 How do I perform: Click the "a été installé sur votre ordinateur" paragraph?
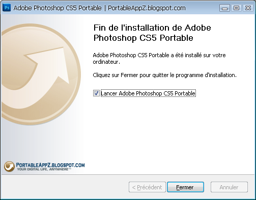(x=159, y=58)
